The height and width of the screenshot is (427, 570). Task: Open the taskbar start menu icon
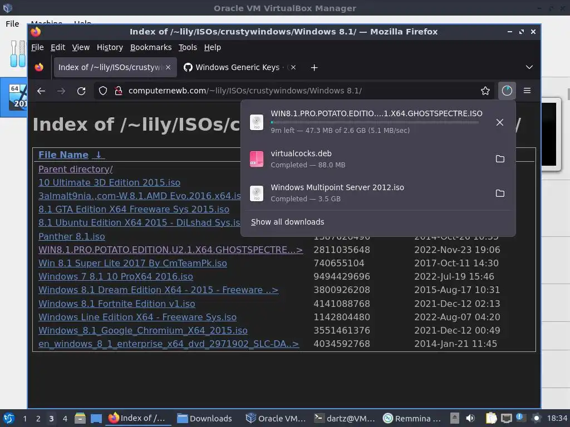click(x=9, y=418)
